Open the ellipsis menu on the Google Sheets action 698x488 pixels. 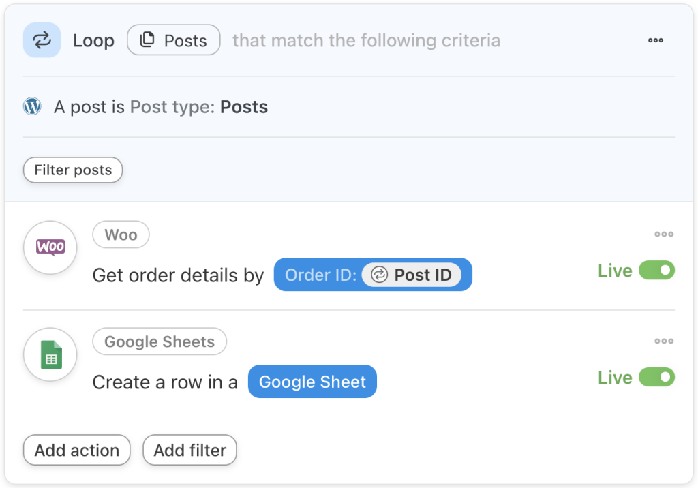[663, 341]
